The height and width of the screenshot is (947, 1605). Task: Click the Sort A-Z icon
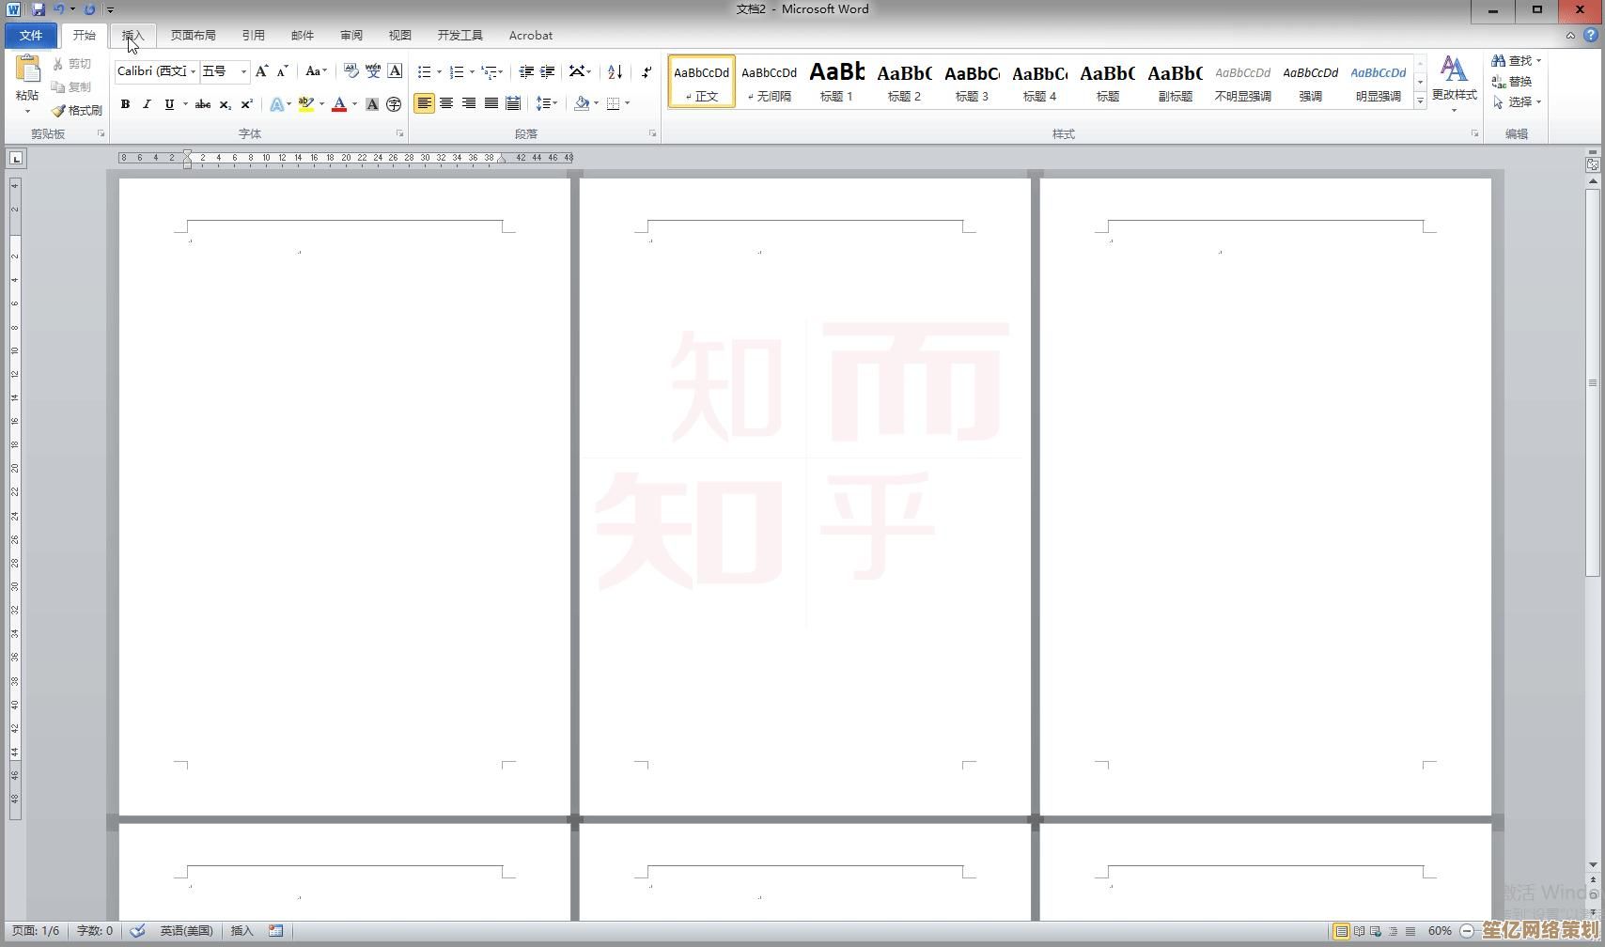tap(615, 71)
